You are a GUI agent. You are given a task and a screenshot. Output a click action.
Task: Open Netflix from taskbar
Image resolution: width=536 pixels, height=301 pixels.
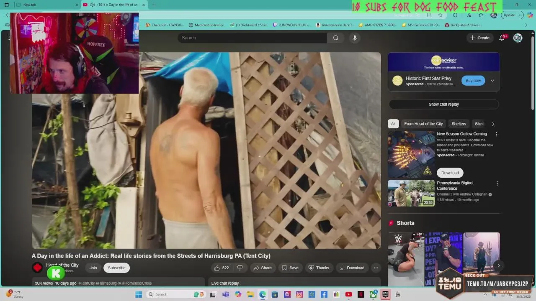361,294
